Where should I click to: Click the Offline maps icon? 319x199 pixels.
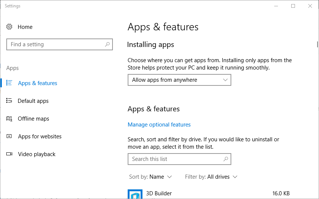tap(10, 119)
